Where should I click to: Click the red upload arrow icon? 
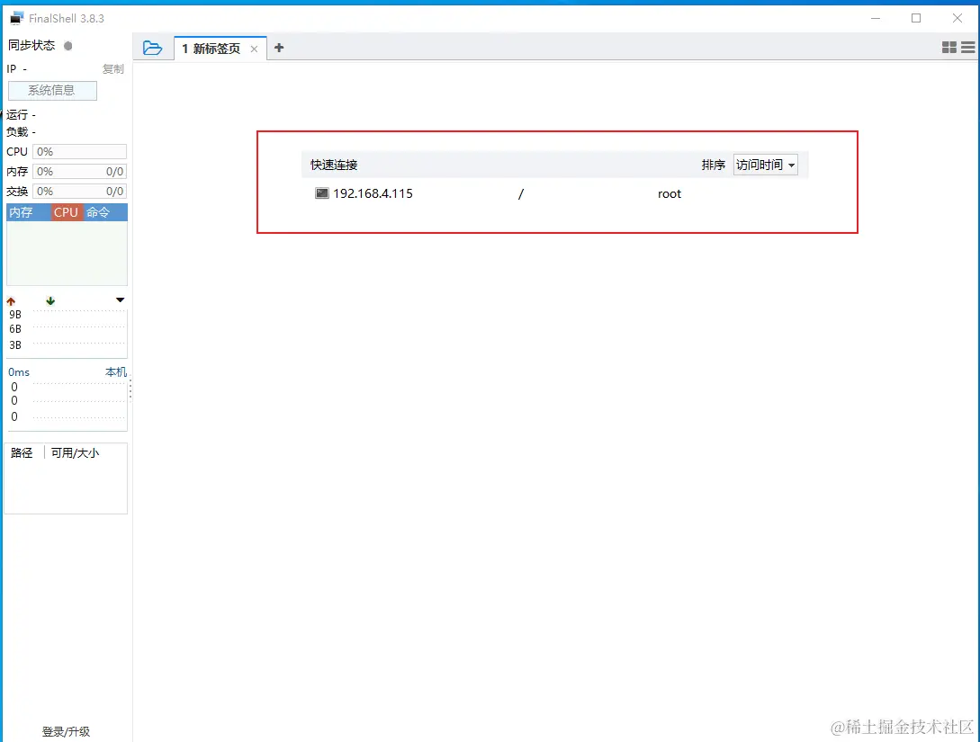pos(11,301)
